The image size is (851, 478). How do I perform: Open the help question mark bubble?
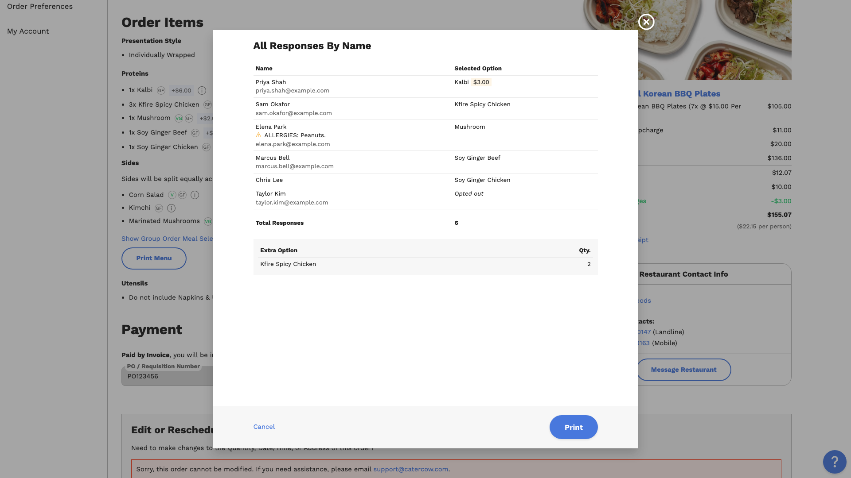pyautogui.click(x=835, y=462)
